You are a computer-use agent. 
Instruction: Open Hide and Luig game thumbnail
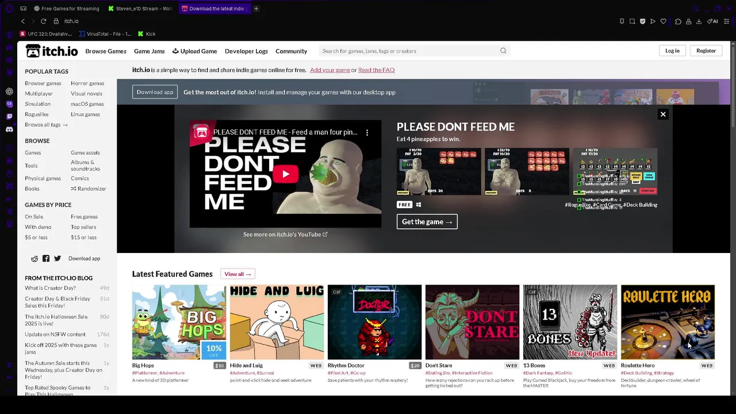[277, 322]
